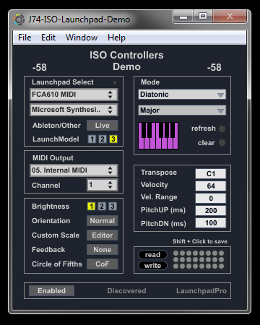Click the refresh indicator circle

222,129
